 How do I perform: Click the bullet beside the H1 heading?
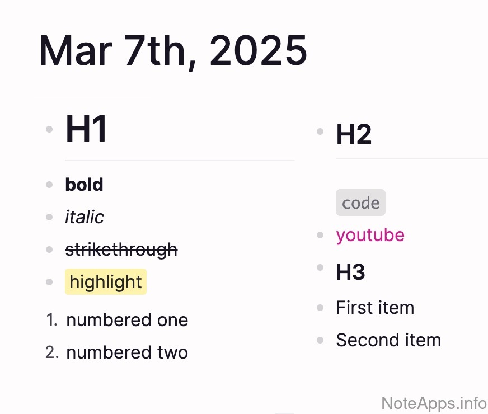(49, 129)
